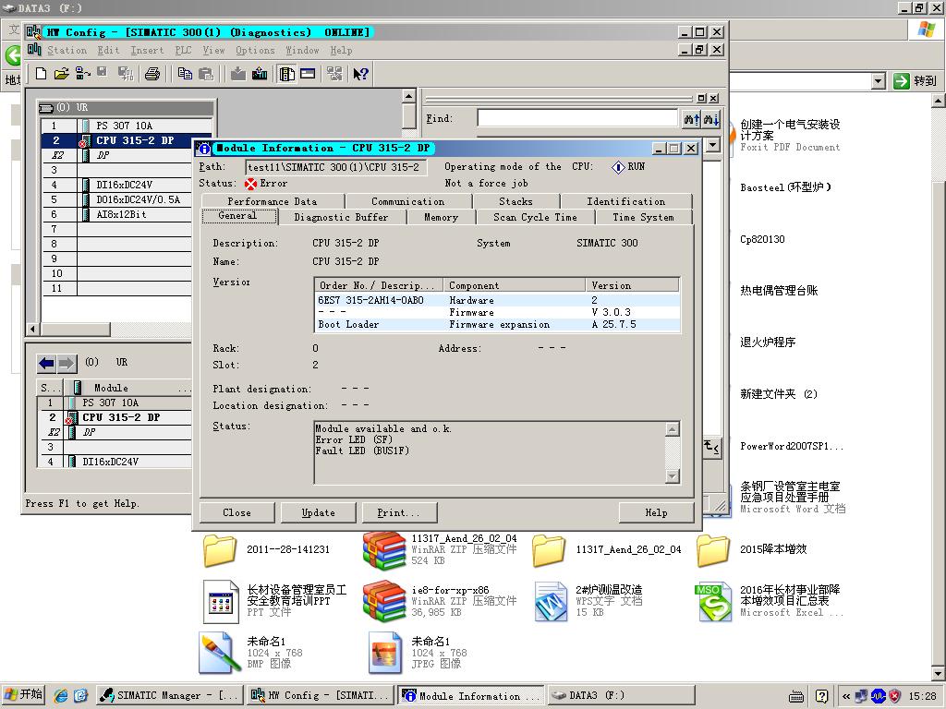Open the Help menu in HW Config
The image size is (946, 709).
[x=342, y=51]
